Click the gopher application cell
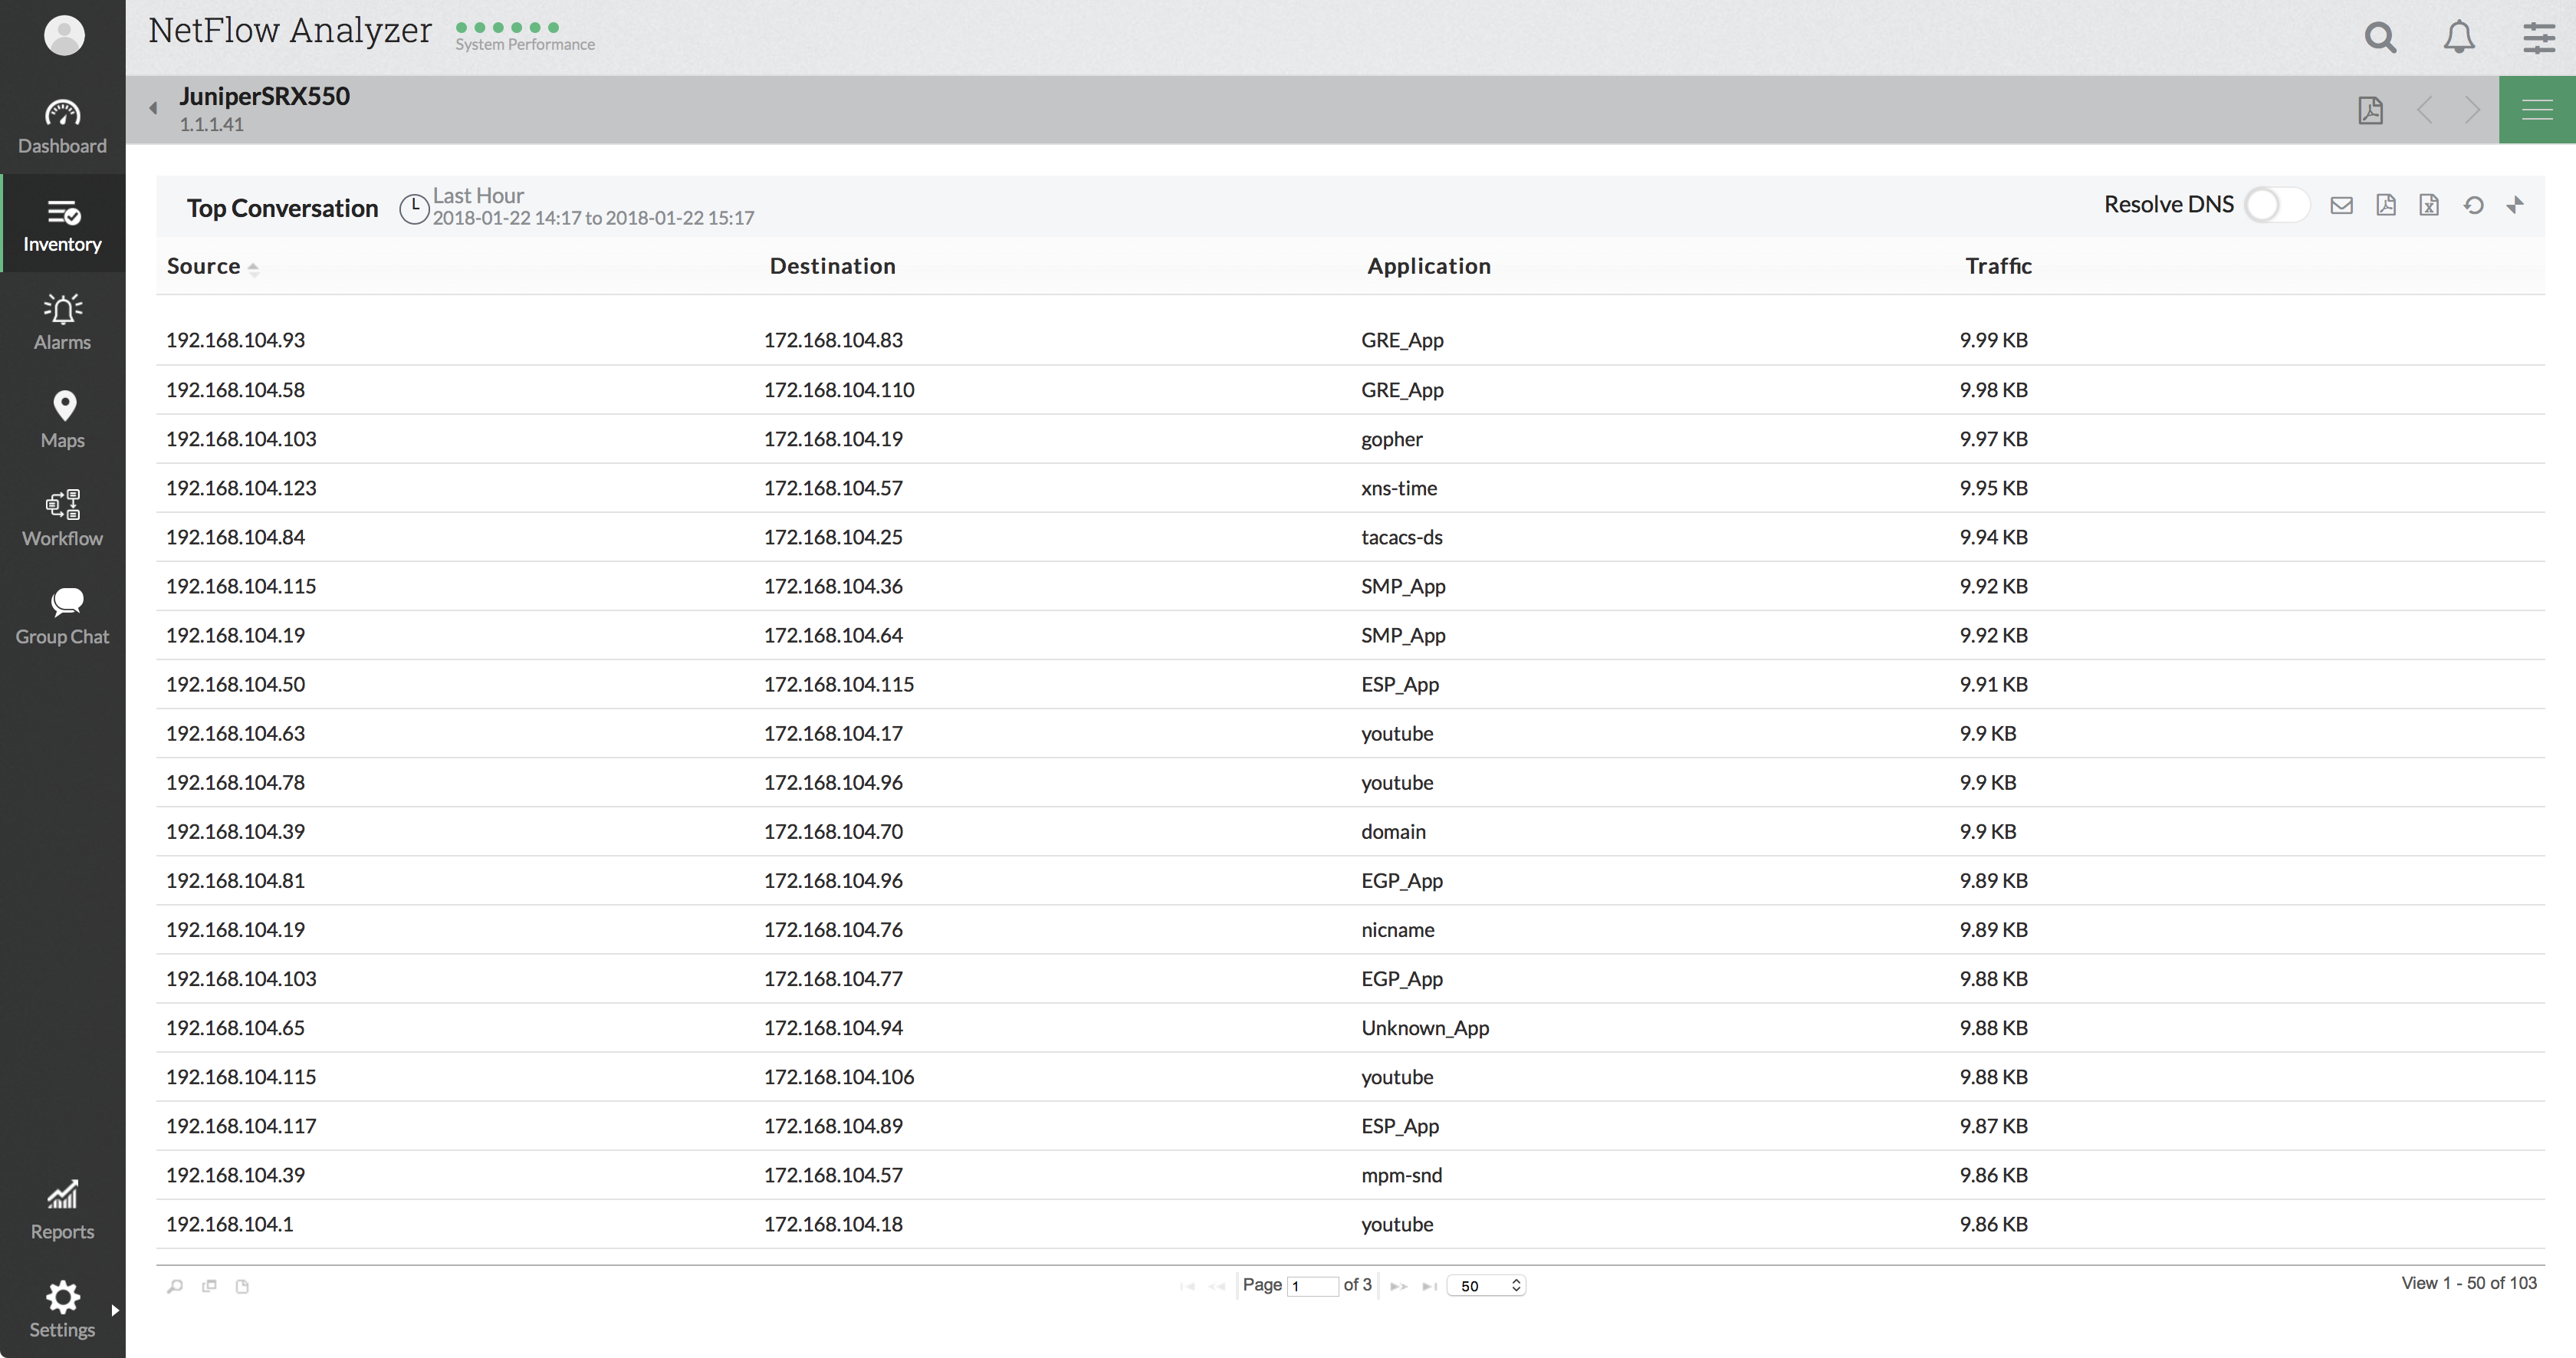The height and width of the screenshot is (1358, 2576). coord(1391,439)
